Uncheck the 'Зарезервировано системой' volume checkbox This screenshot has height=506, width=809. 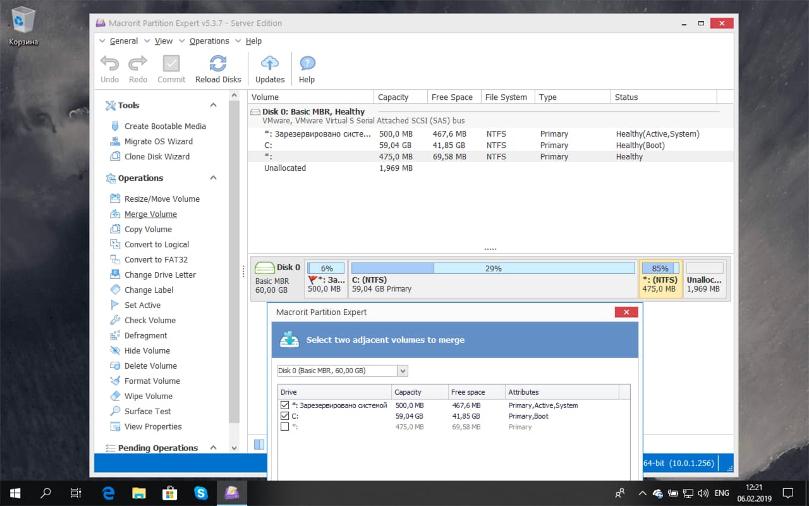coord(284,405)
